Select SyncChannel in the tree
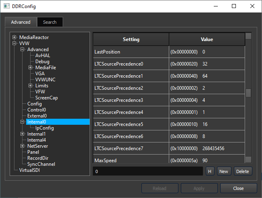 coord(41,164)
